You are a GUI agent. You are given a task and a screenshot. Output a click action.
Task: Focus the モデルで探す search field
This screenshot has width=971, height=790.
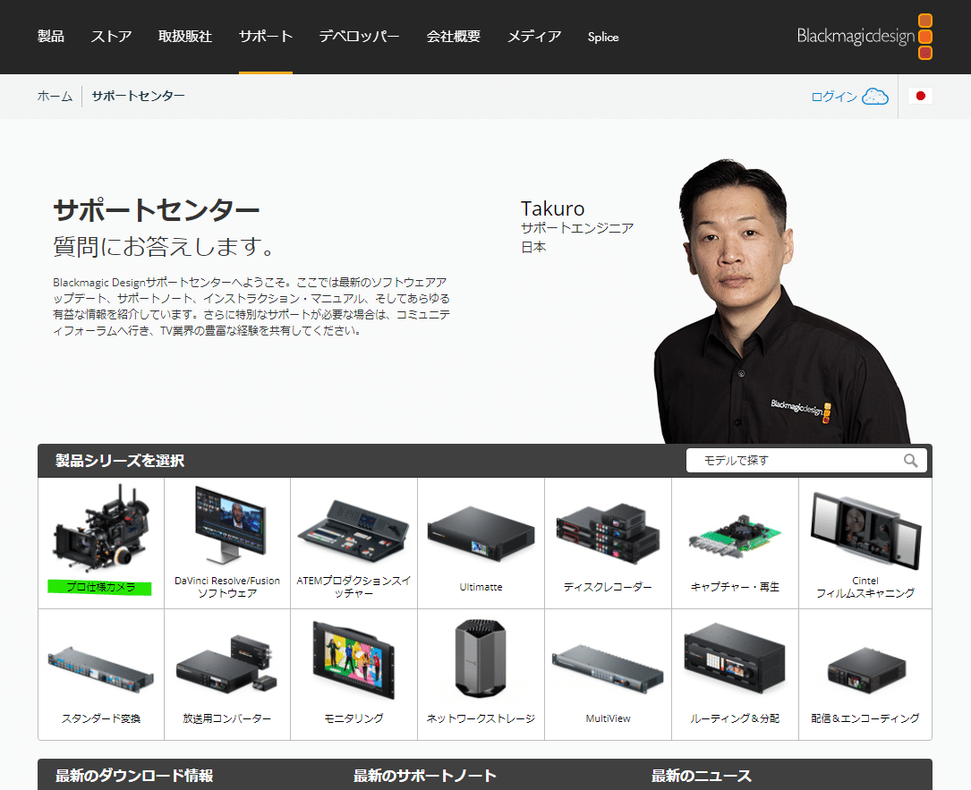806,461
